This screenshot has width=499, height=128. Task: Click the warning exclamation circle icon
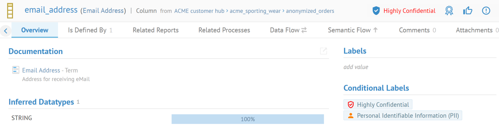(486, 11)
